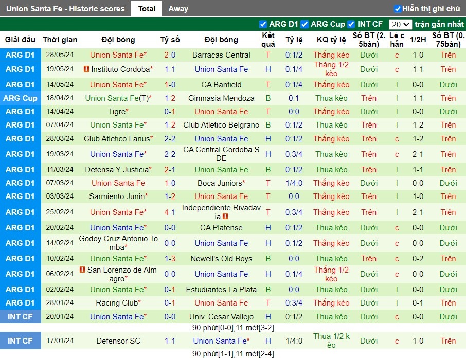Switch to the Away tab
The image size is (466, 358).
click(178, 9)
